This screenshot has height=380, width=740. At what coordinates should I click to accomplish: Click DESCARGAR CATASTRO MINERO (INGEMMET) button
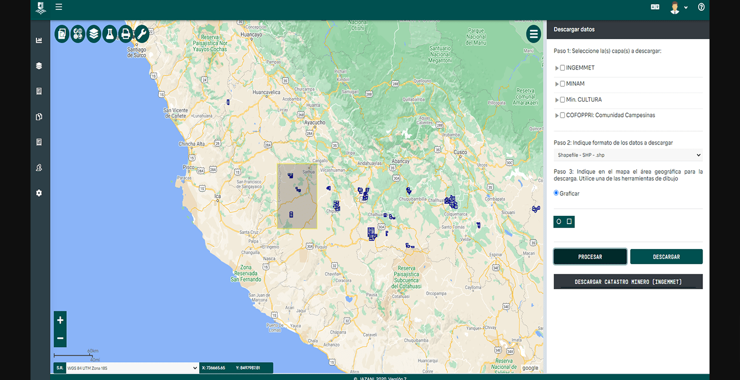628,282
